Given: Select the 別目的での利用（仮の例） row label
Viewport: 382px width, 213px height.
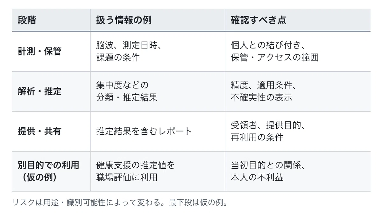Looking at the screenshot, I should coord(48,171).
